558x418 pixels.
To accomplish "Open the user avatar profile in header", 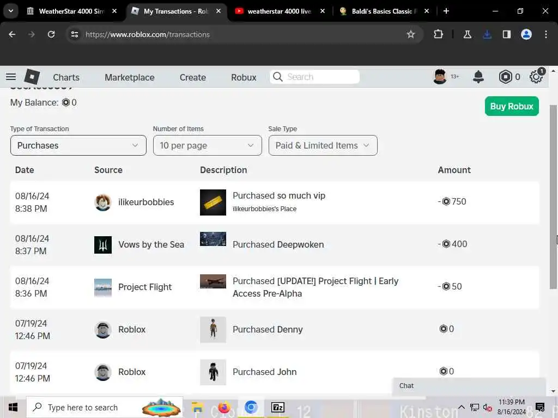I will (440, 77).
